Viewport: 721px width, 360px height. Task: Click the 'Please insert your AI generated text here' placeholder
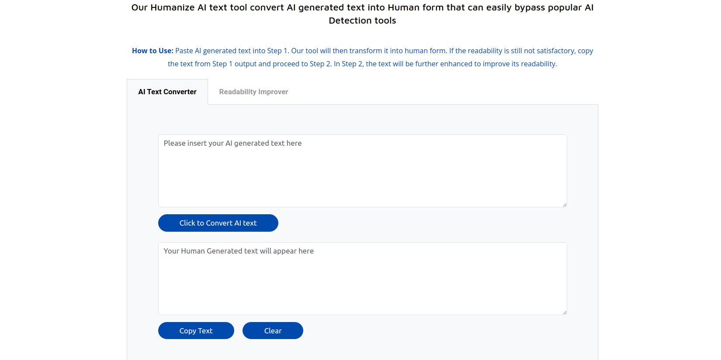232,144
